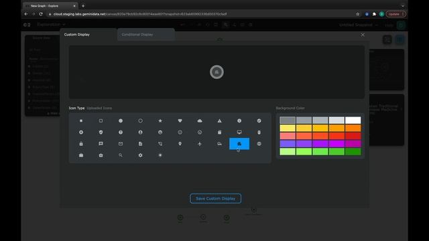The width and height of the screenshot is (429, 241).
Task: Choose the darkest green background swatch
Action: 353,151
